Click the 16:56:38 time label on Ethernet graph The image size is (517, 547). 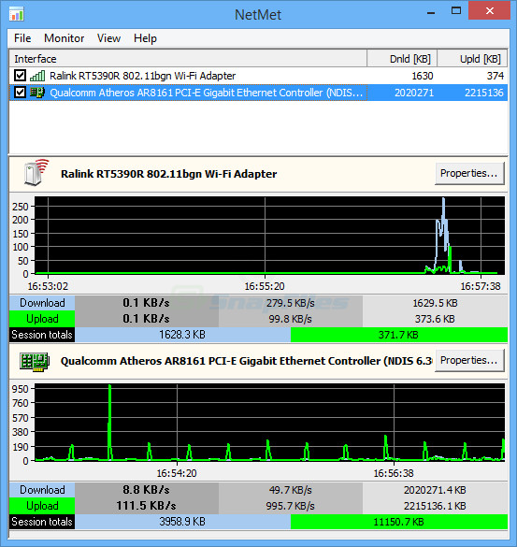(x=394, y=473)
